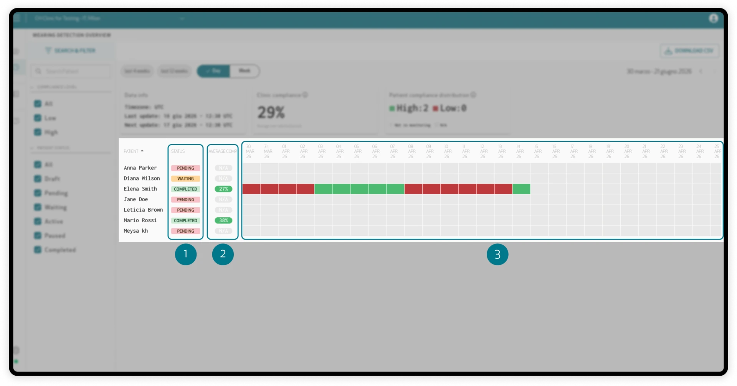Open the Search & Filter panel tab
The image size is (737, 386).
pyautogui.click(x=71, y=51)
